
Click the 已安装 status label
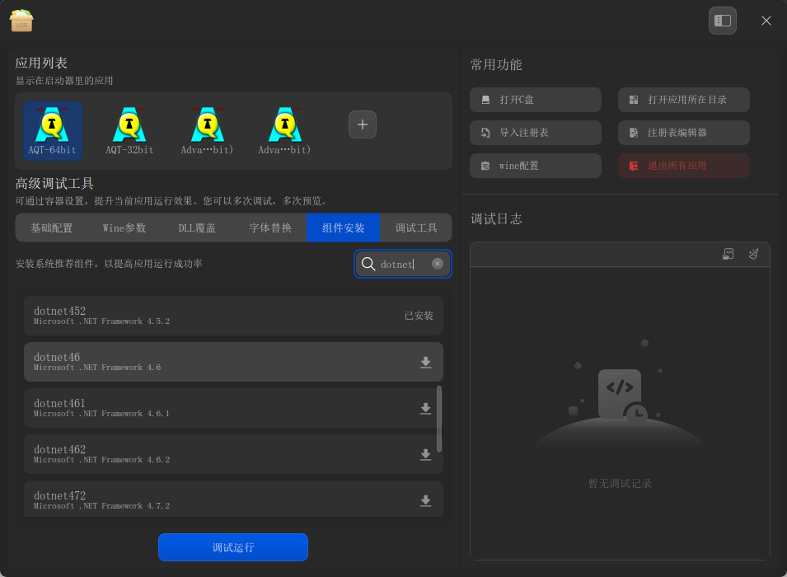pos(419,316)
